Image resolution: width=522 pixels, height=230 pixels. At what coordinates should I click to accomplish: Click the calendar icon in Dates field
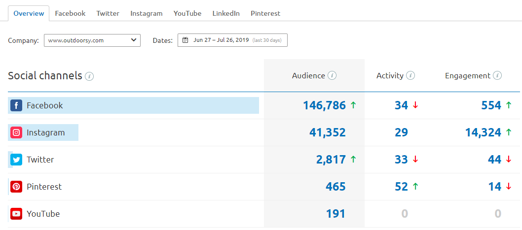(x=186, y=40)
